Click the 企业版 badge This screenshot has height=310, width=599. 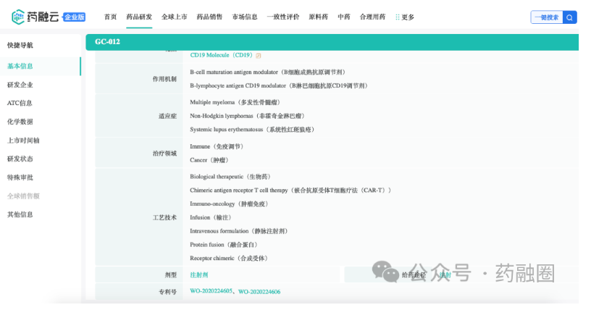[x=74, y=17]
